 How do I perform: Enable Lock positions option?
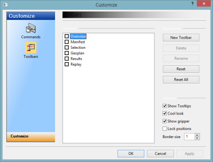click(165, 129)
